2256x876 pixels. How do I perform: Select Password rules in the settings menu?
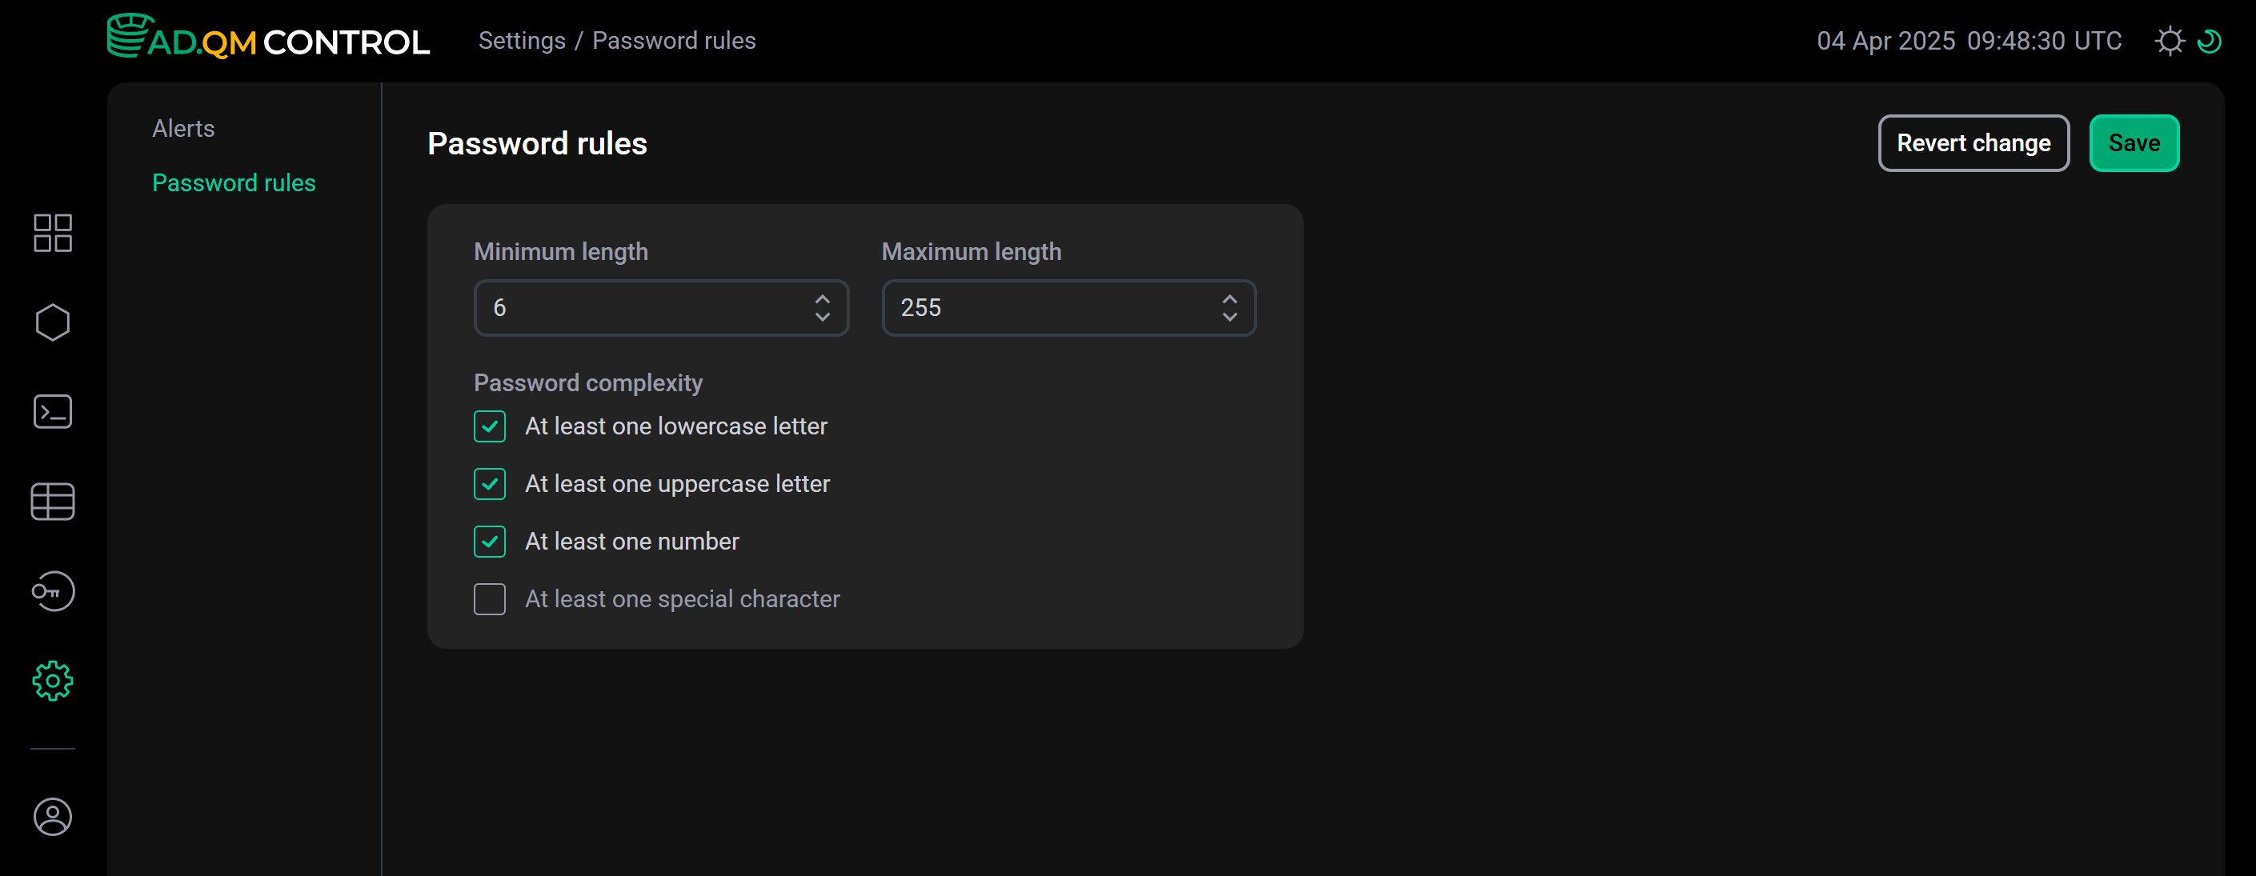pos(234,182)
